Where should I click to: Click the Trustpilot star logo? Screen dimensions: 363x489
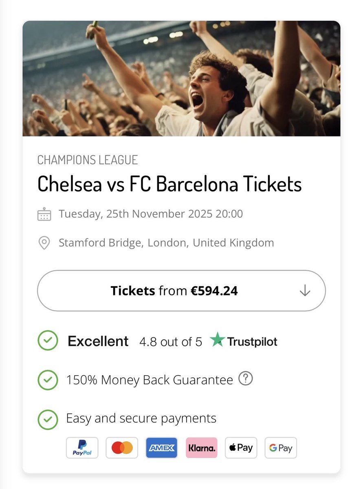tap(218, 340)
